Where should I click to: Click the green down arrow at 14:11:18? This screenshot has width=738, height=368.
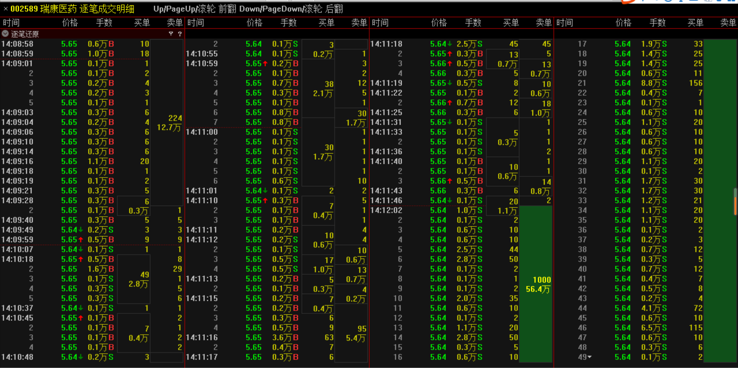(x=449, y=44)
